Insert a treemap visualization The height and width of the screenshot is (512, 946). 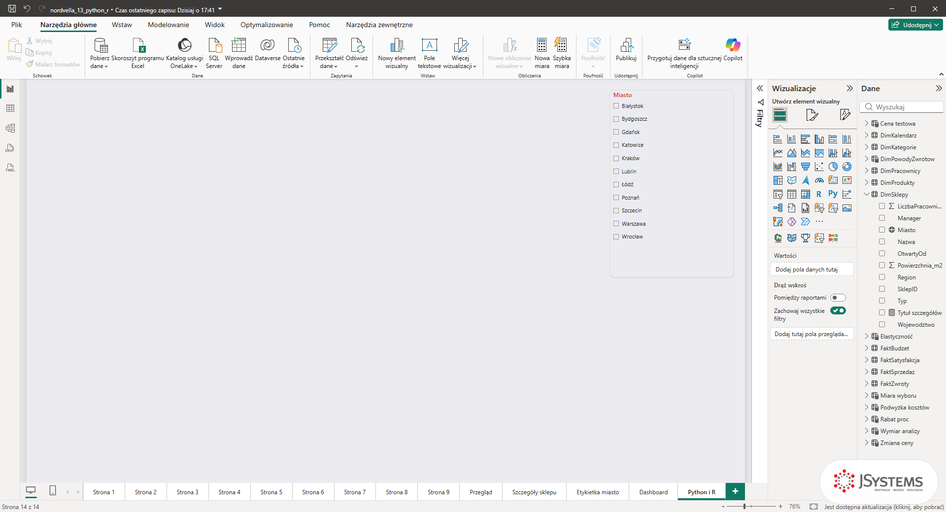click(x=778, y=180)
